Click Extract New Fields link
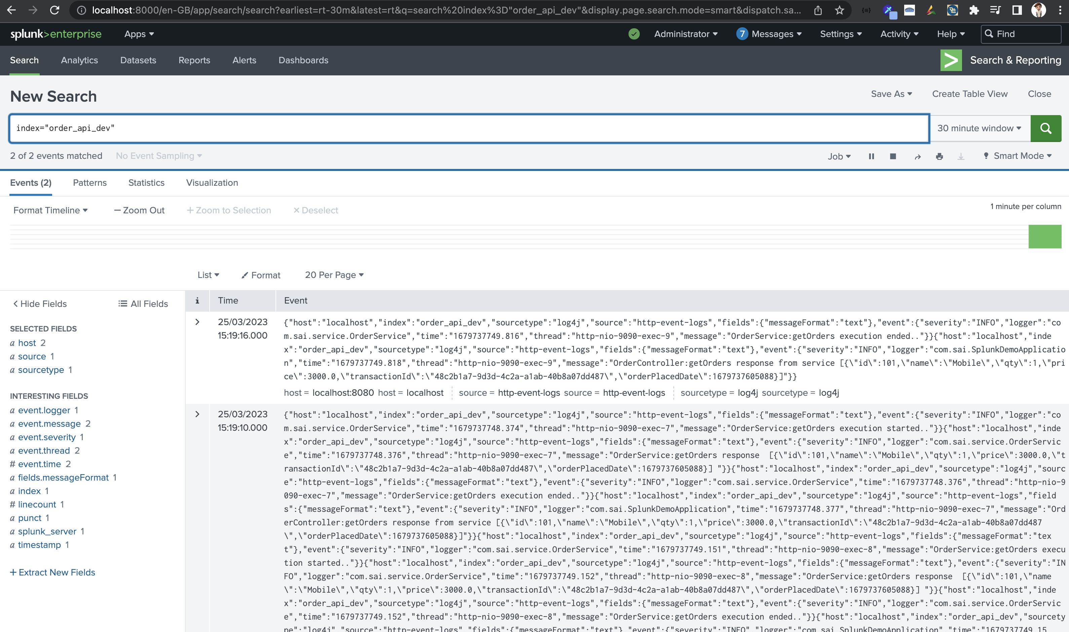The image size is (1069, 632). 52,572
